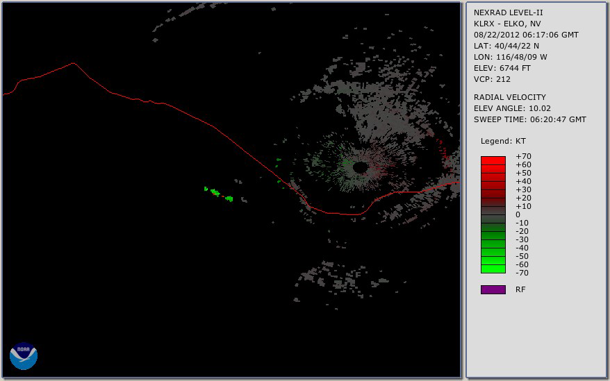The width and height of the screenshot is (610, 381).
Task: Click the "NEXRAD LEVEL-II" title text
Action: [x=508, y=12]
